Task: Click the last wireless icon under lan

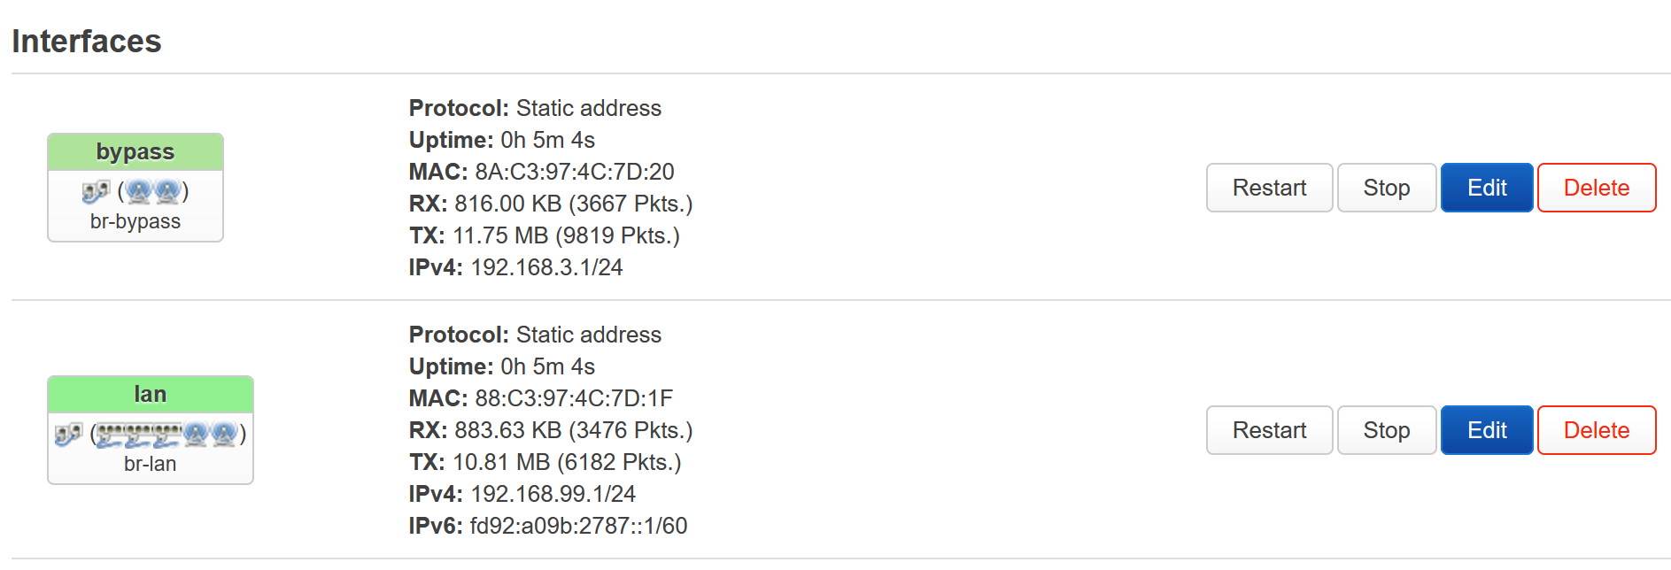Action: coord(224,434)
